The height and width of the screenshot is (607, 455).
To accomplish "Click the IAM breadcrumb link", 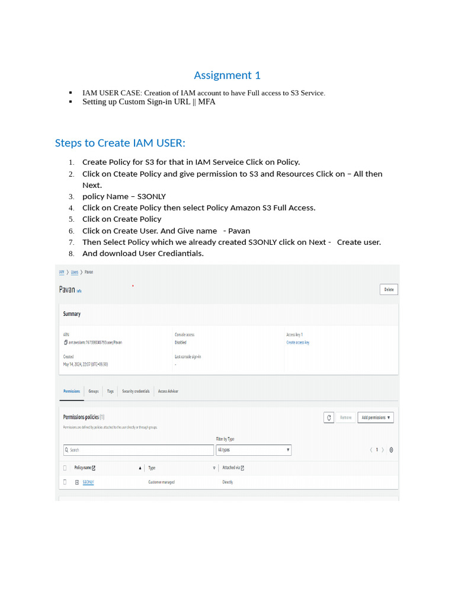I will 62,272.
